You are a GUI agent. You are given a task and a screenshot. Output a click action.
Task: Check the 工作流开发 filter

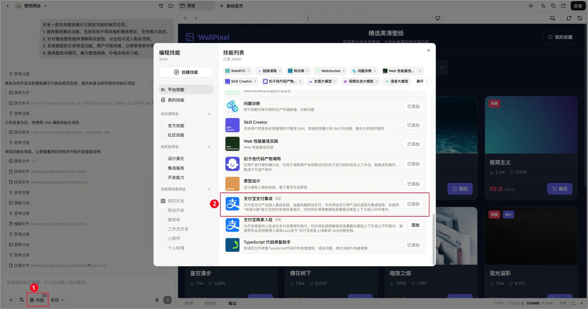tap(163, 229)
